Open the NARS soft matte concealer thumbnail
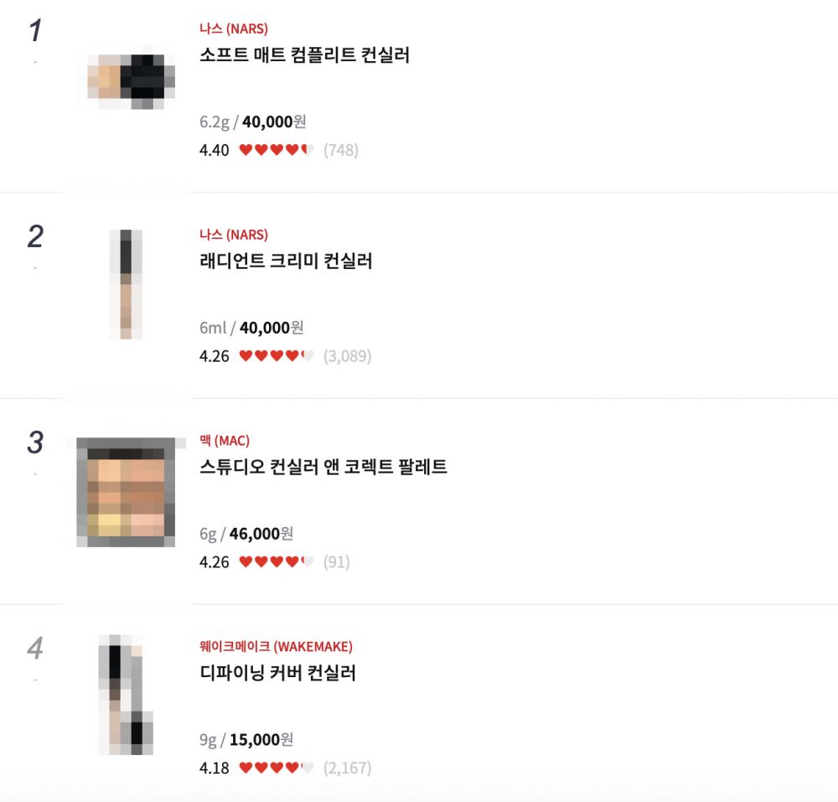This screenshot has width=838, height=802. pyautogui.click(x=131, y=80)
